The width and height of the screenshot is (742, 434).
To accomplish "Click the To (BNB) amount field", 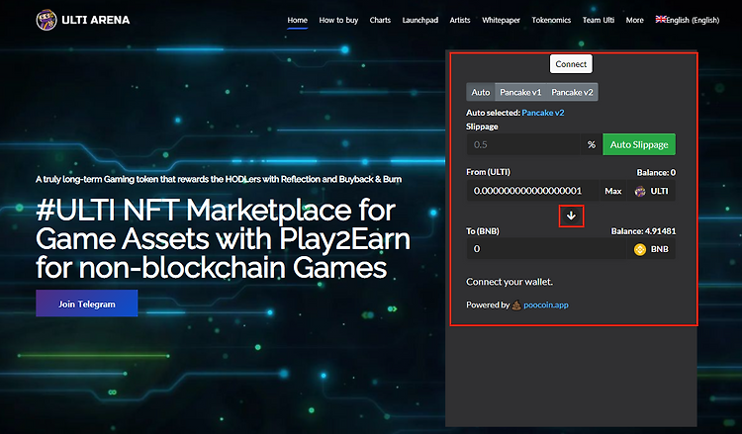I will pyautogui.click(x=546, y=249).
